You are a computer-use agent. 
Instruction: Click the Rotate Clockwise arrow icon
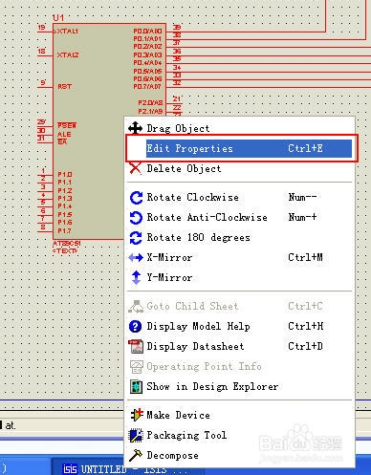pos(136,198)
